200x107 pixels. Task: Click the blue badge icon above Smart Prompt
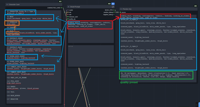pos(113,4)
